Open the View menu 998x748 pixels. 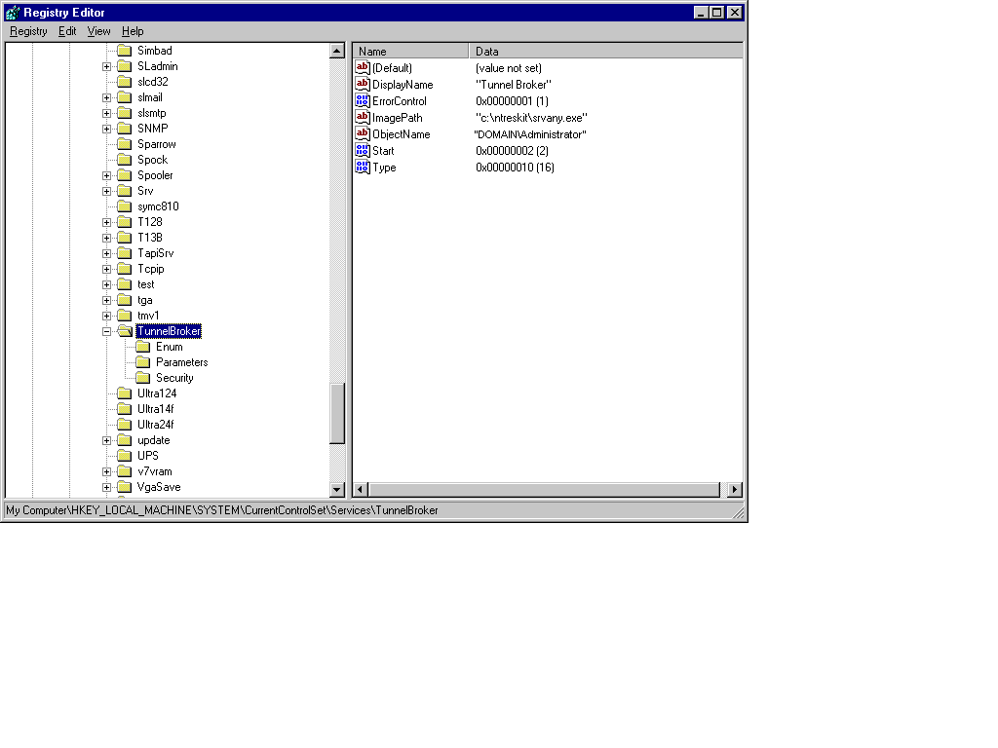[x=98, y=31]
